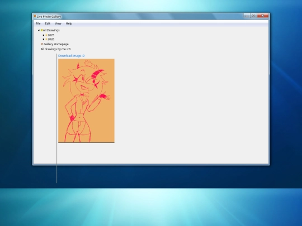Select the All Drawings folder icon

click(41, 30)
